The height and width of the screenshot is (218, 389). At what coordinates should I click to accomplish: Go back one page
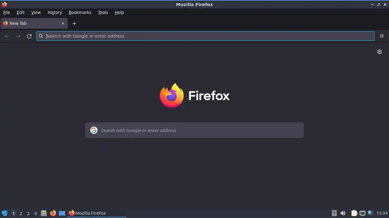pyautogui.click(x=7, y=36)
